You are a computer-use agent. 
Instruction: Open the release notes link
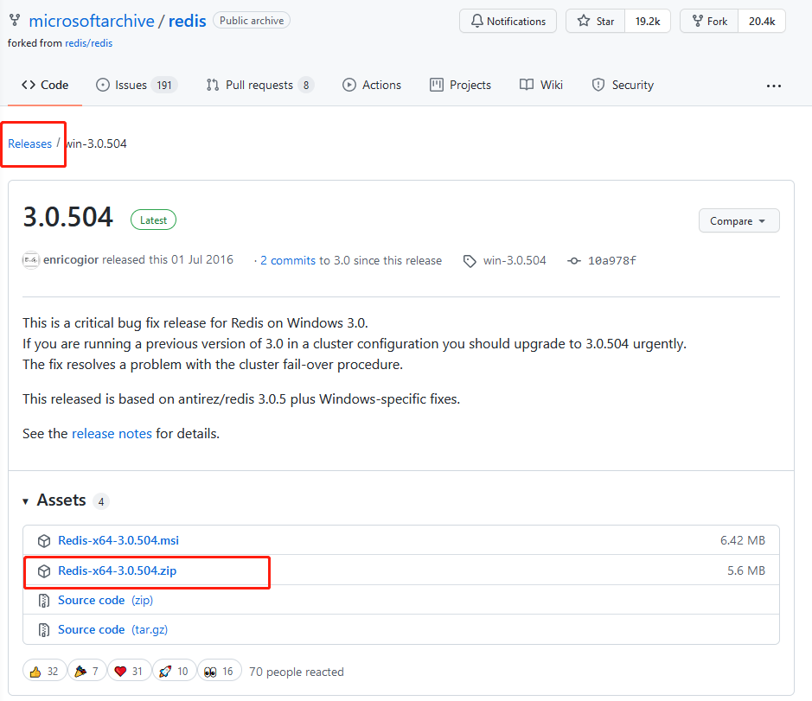(x=112, y=434)
